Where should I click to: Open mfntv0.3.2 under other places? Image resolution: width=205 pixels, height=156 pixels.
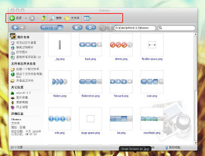[x=23, y=93]
